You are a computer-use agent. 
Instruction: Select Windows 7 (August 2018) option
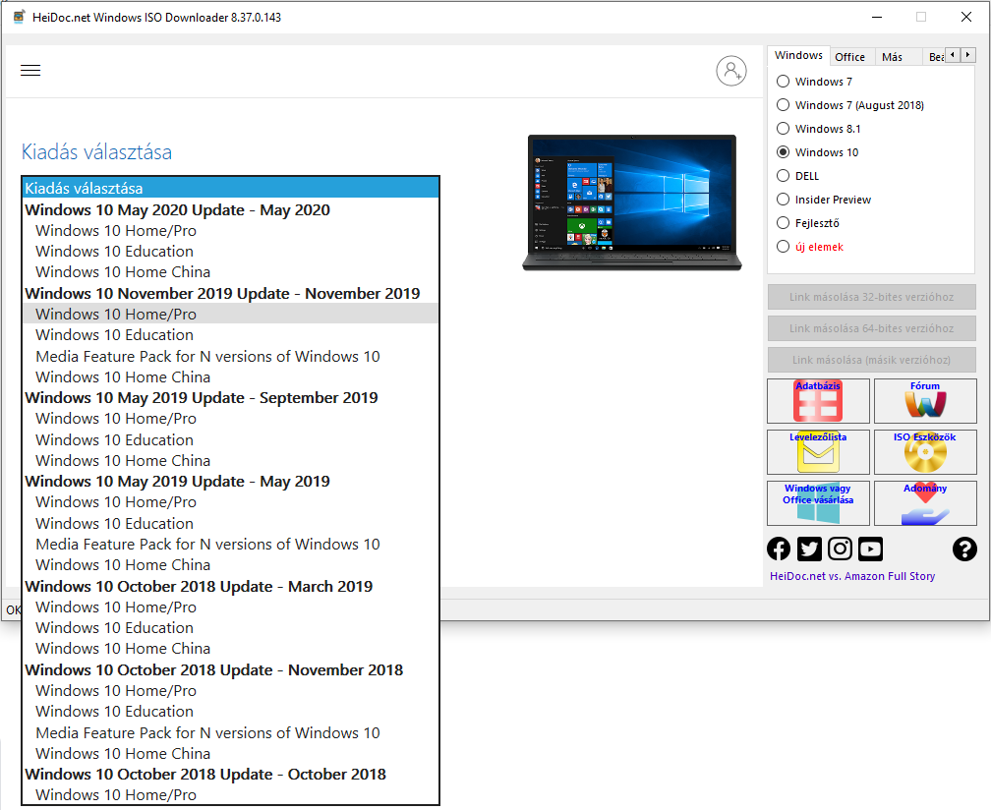(x=783, y=105)
